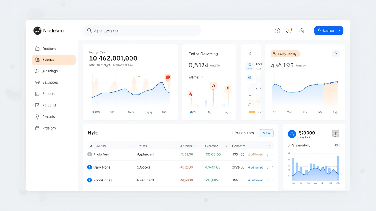Click inside the Apri Sarrorg search field
The height and width of the screenshot is (211, 376).
pos(142,30)
